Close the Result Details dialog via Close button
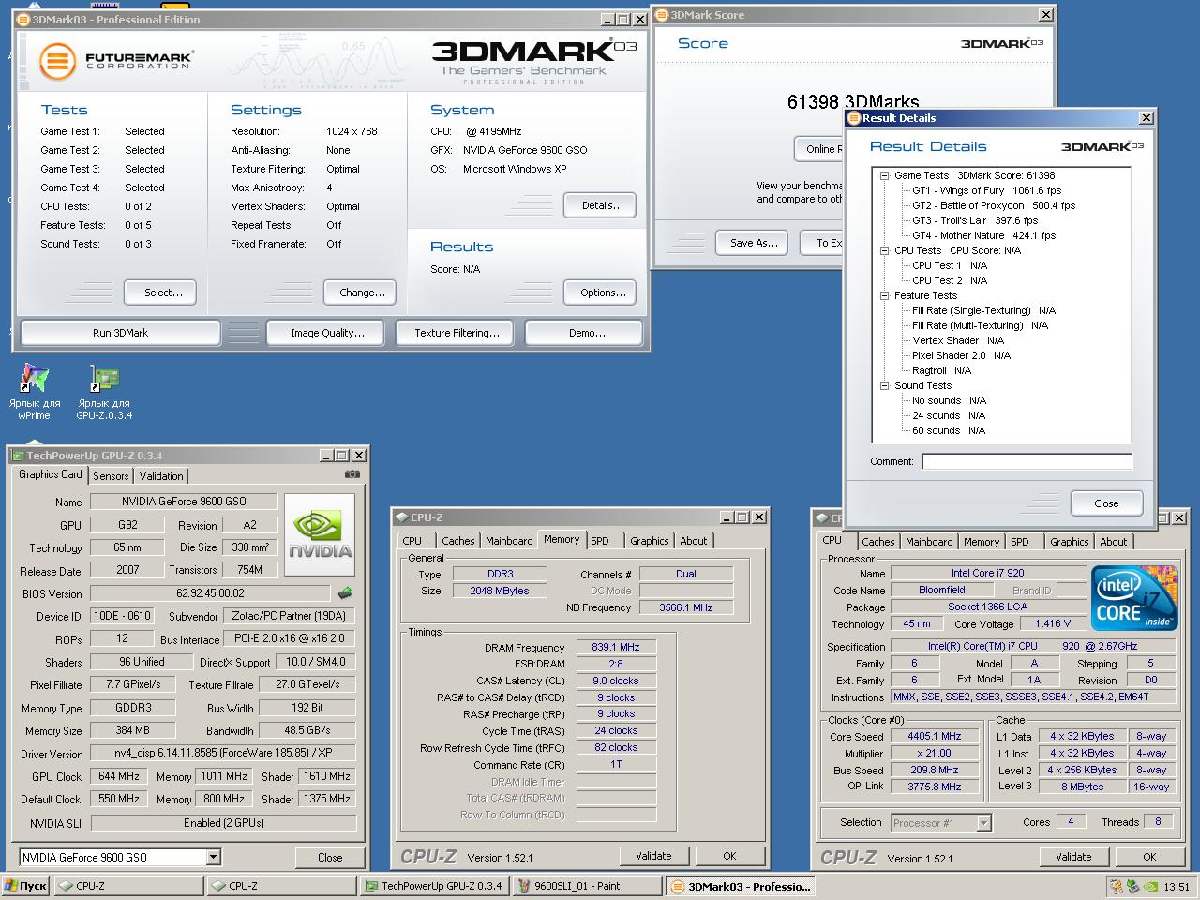This screenshot has height=900, width=1200. point(1106,503)
